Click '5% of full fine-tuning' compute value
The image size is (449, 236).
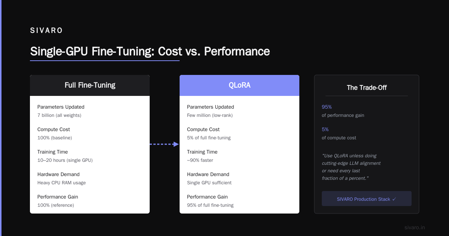coord(209,138)
